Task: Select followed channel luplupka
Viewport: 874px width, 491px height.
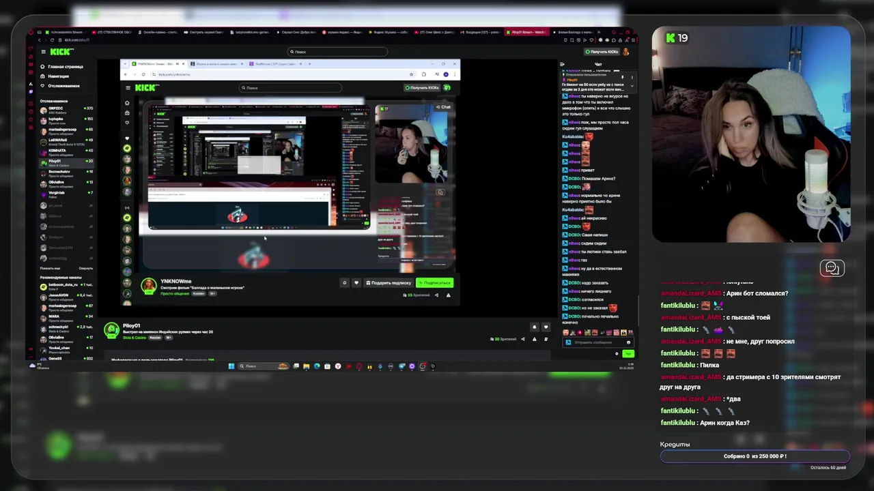Action: pos(66,119)
